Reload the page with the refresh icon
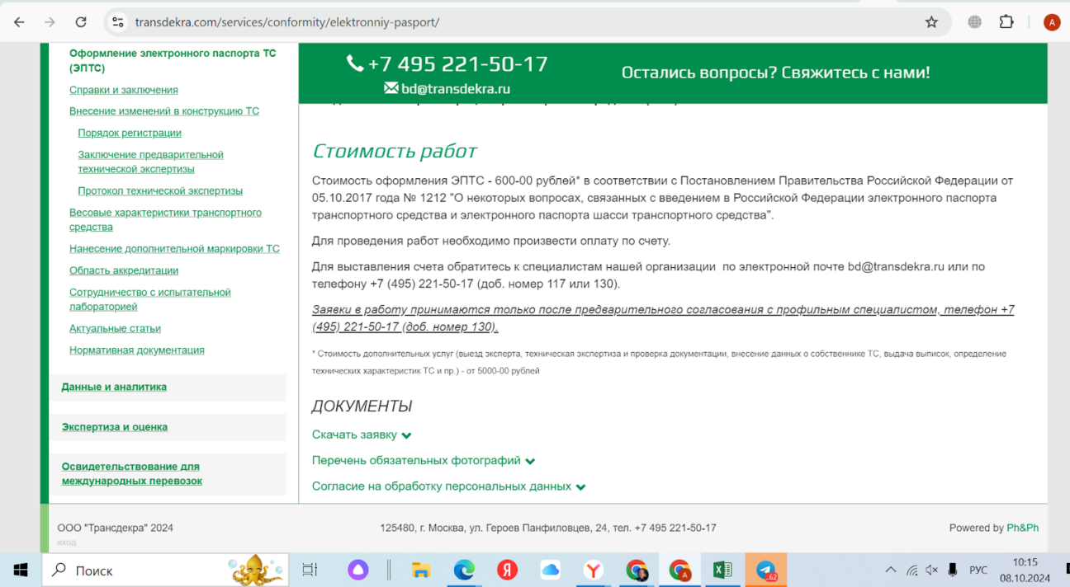The height and width of the screenshot is (587, 1070). 81,22
